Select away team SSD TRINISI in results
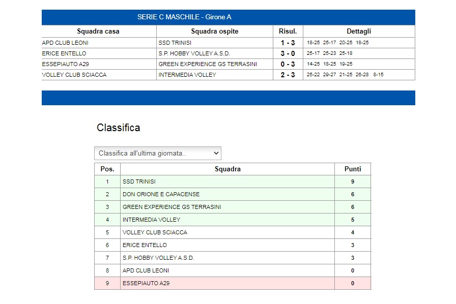456x304 pixels. [175, 43]
